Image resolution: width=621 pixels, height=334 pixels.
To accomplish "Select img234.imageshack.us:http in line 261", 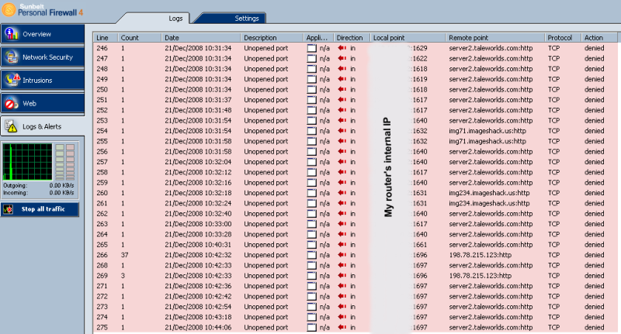I will pos(489,203).
